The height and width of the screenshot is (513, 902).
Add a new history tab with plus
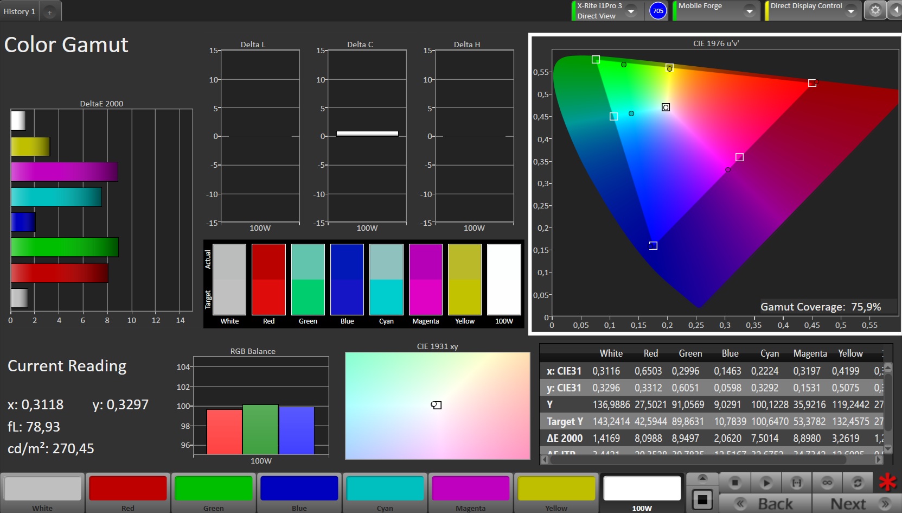[x=49, y=12]
